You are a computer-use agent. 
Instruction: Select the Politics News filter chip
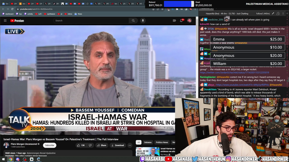point(162,142)
